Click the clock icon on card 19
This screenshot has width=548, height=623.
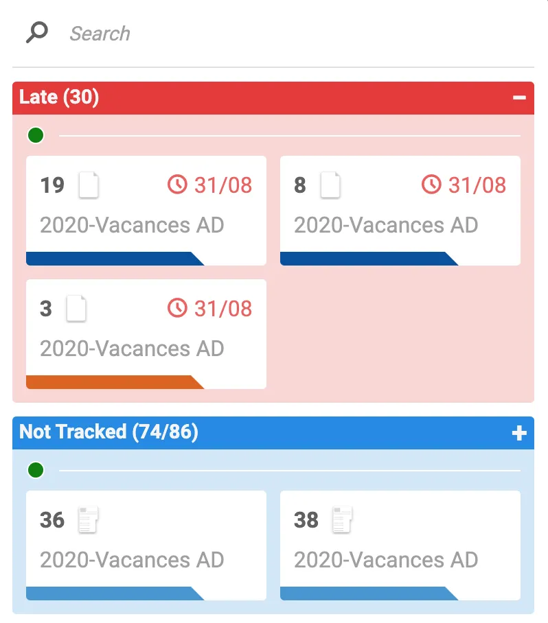click(177, 185)
